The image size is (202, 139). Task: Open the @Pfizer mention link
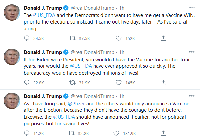(x=78, y=104)
